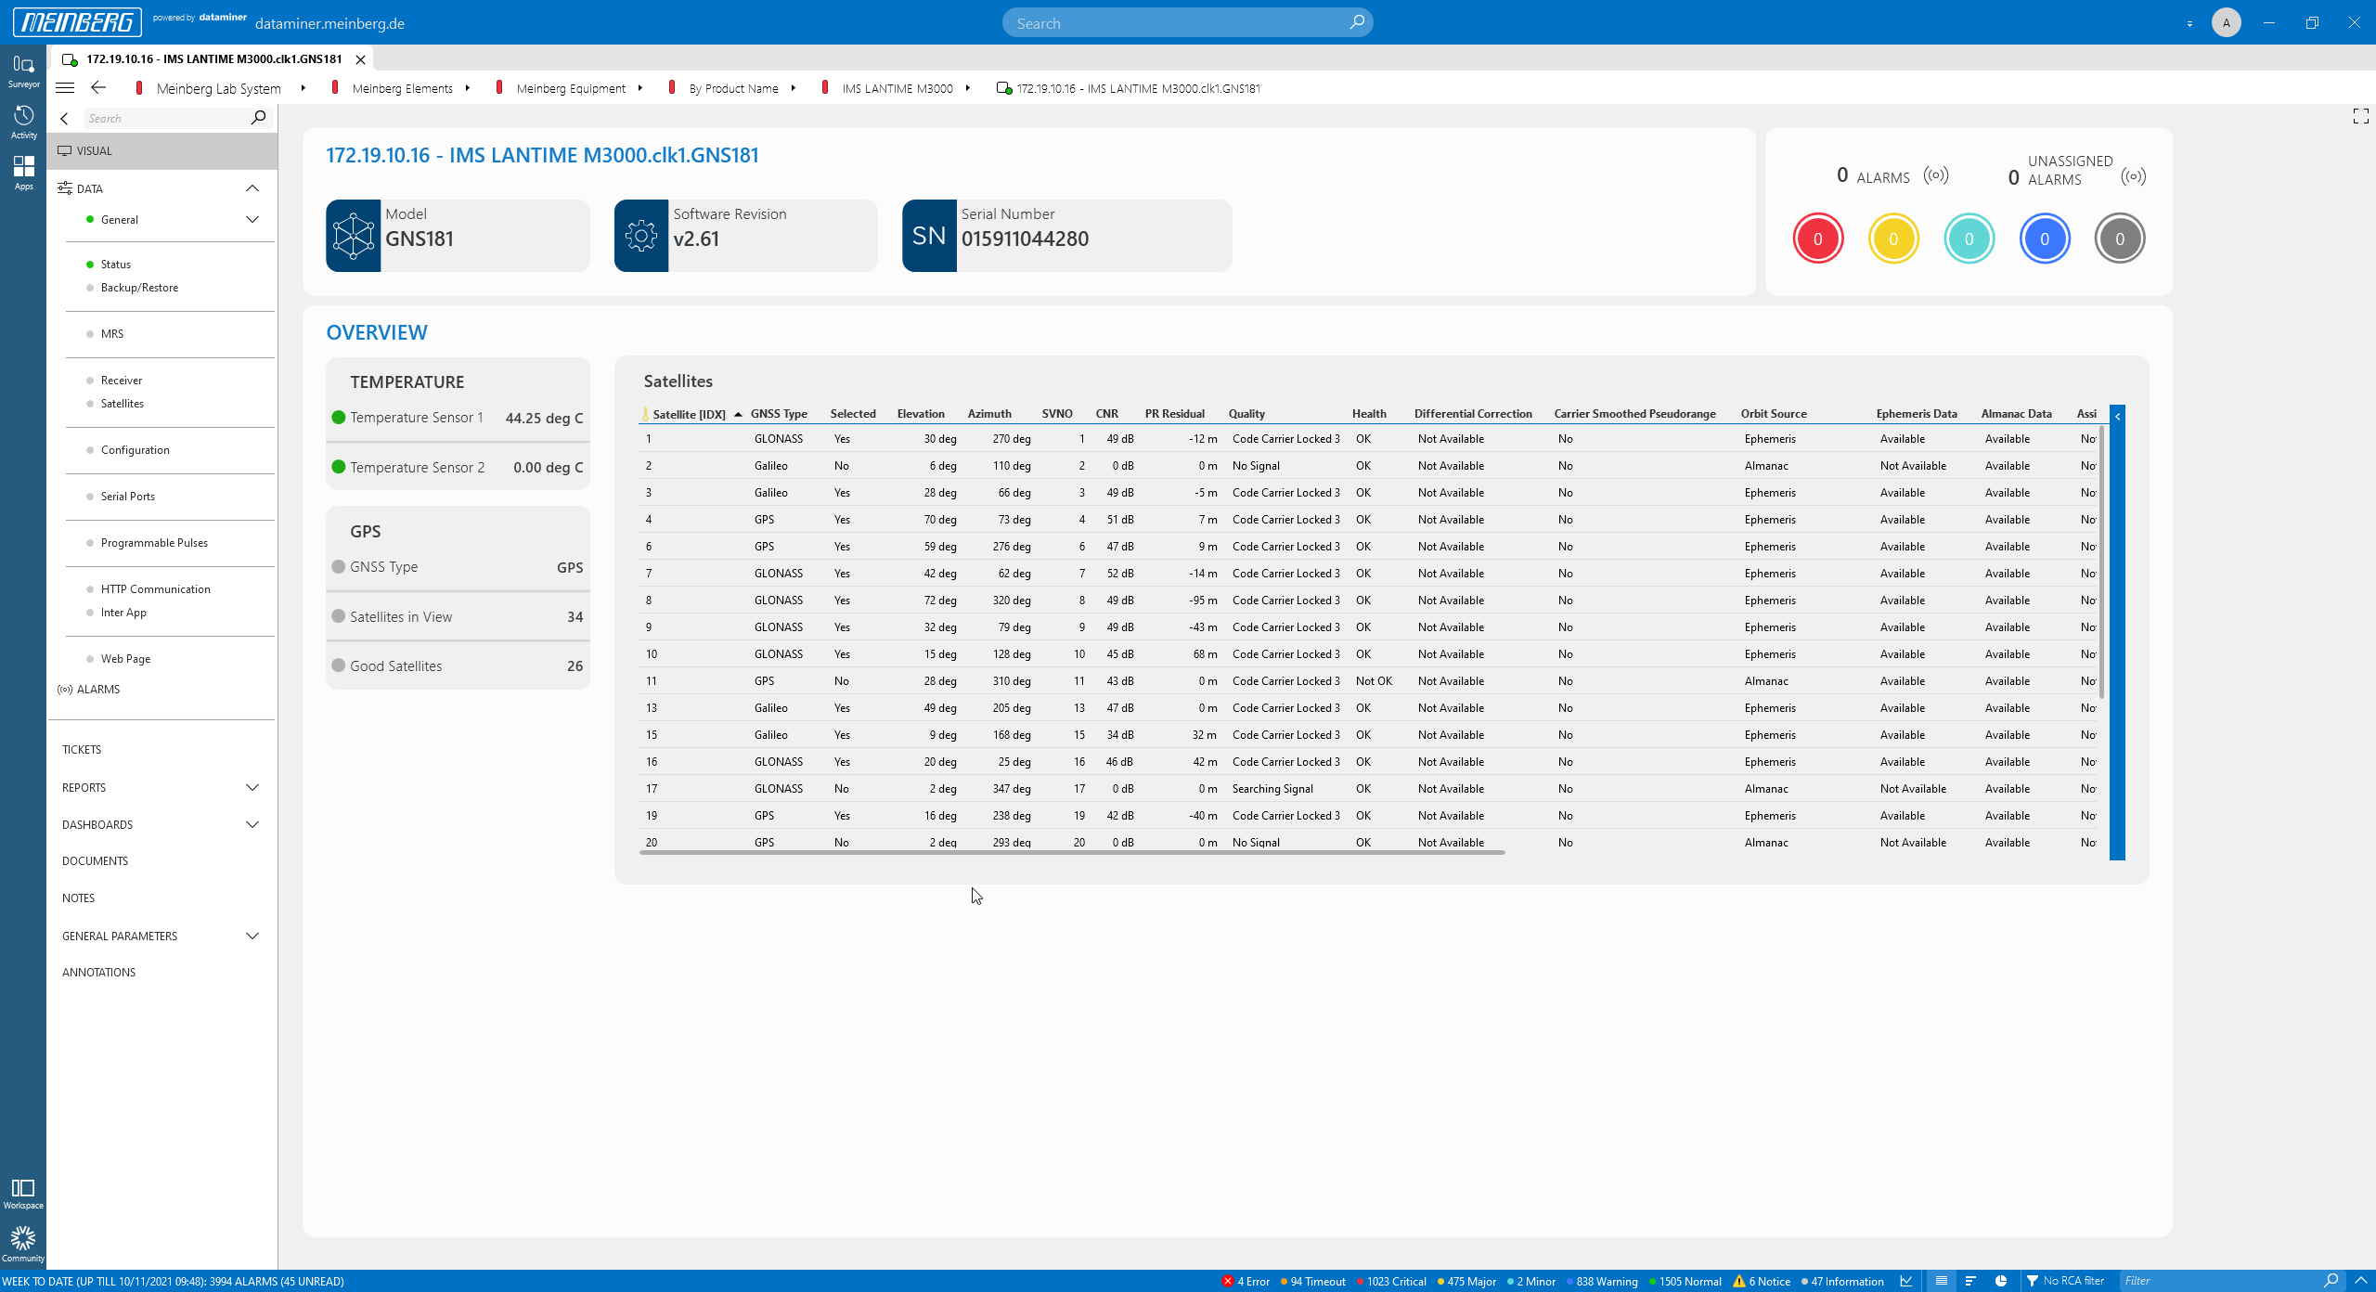
Task: Expand the REPORTS section
Action: coord(252,788)
